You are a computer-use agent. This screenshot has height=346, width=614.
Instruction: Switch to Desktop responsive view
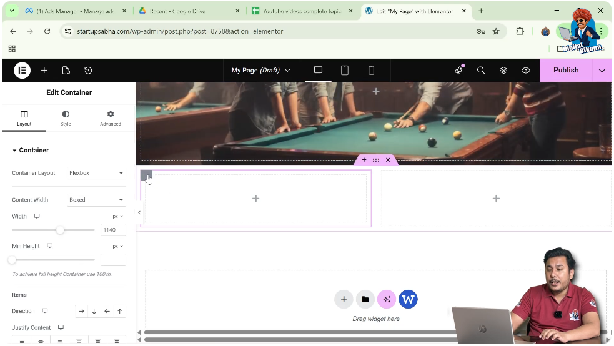click(x=318, y=71)
